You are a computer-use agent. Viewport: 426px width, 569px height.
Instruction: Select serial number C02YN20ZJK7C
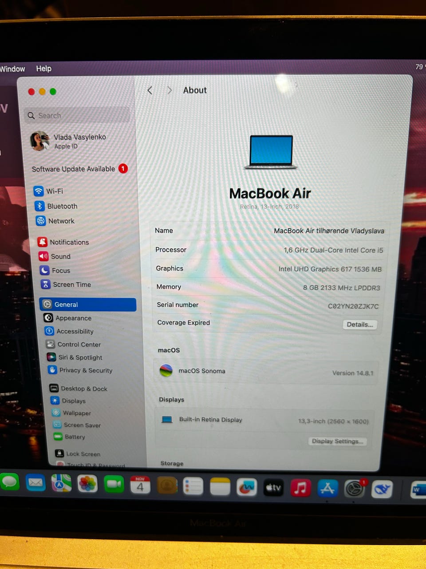click(x=353, y=306)
